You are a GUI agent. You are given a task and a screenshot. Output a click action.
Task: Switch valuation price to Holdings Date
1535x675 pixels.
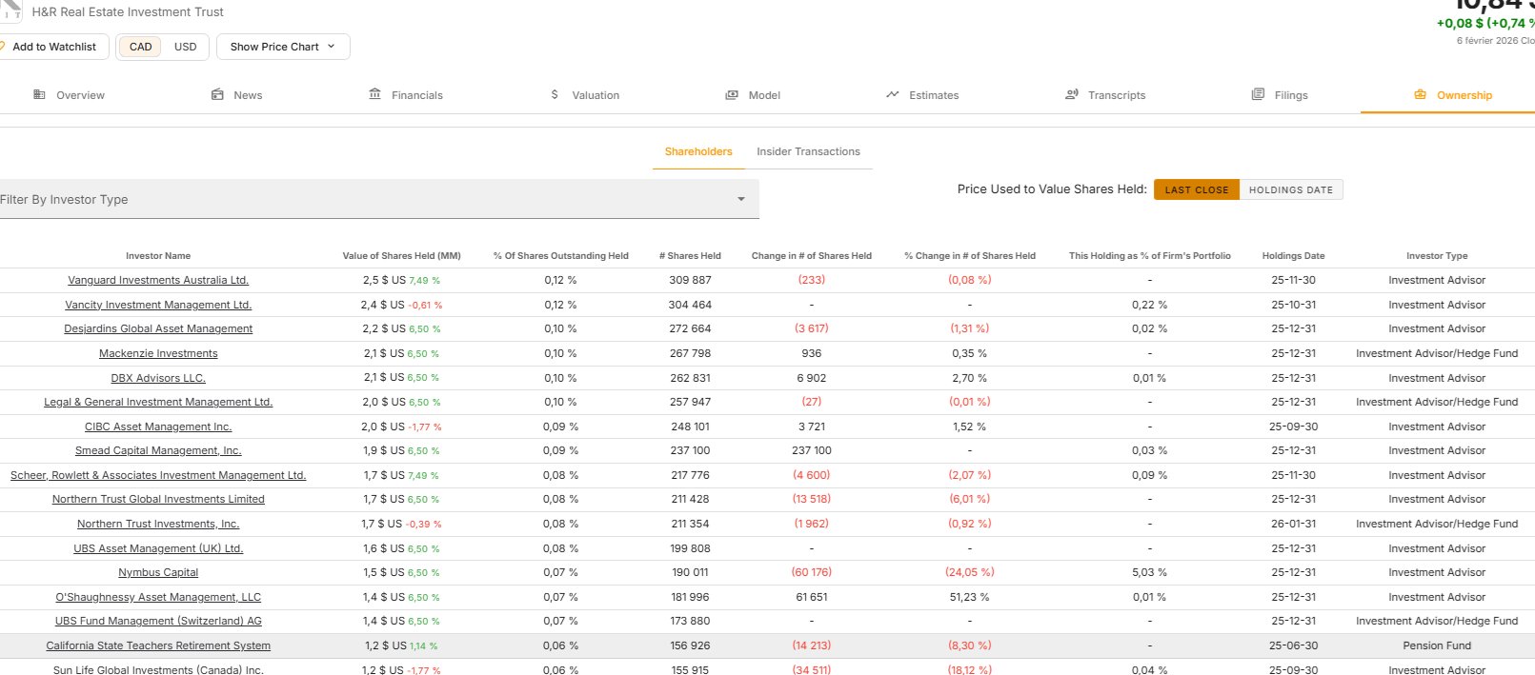1290,189
